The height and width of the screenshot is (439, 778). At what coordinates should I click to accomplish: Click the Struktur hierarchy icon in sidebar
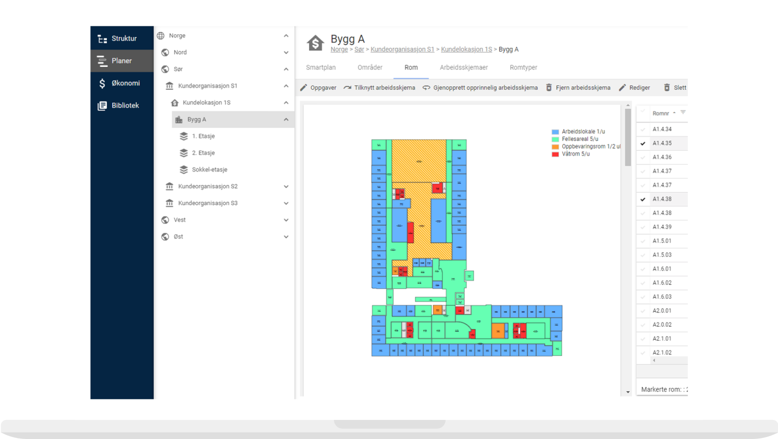click(x=102, y=39)
